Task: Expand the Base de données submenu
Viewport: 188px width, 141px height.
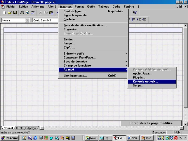Action: tap(93, 62)
